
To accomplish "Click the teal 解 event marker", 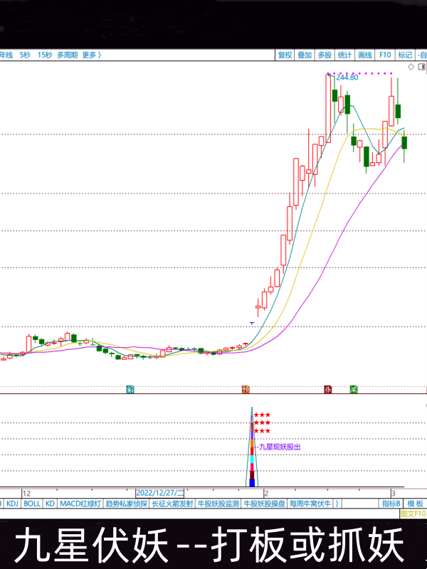I will tap(130, 389).
